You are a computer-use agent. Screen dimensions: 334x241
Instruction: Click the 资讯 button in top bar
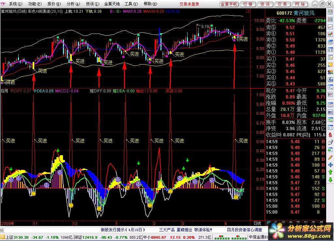tap(265, 4)
